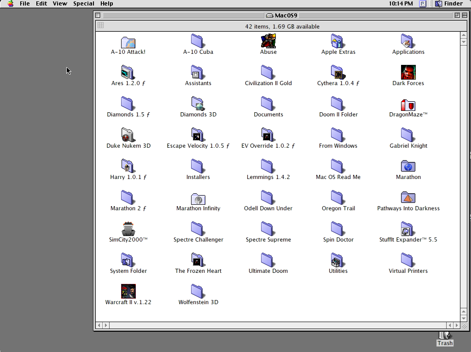Screen dimensions: 471x352
Task: Collapse the MacOS9 window with windowshade box
Action: pos(465,15)
